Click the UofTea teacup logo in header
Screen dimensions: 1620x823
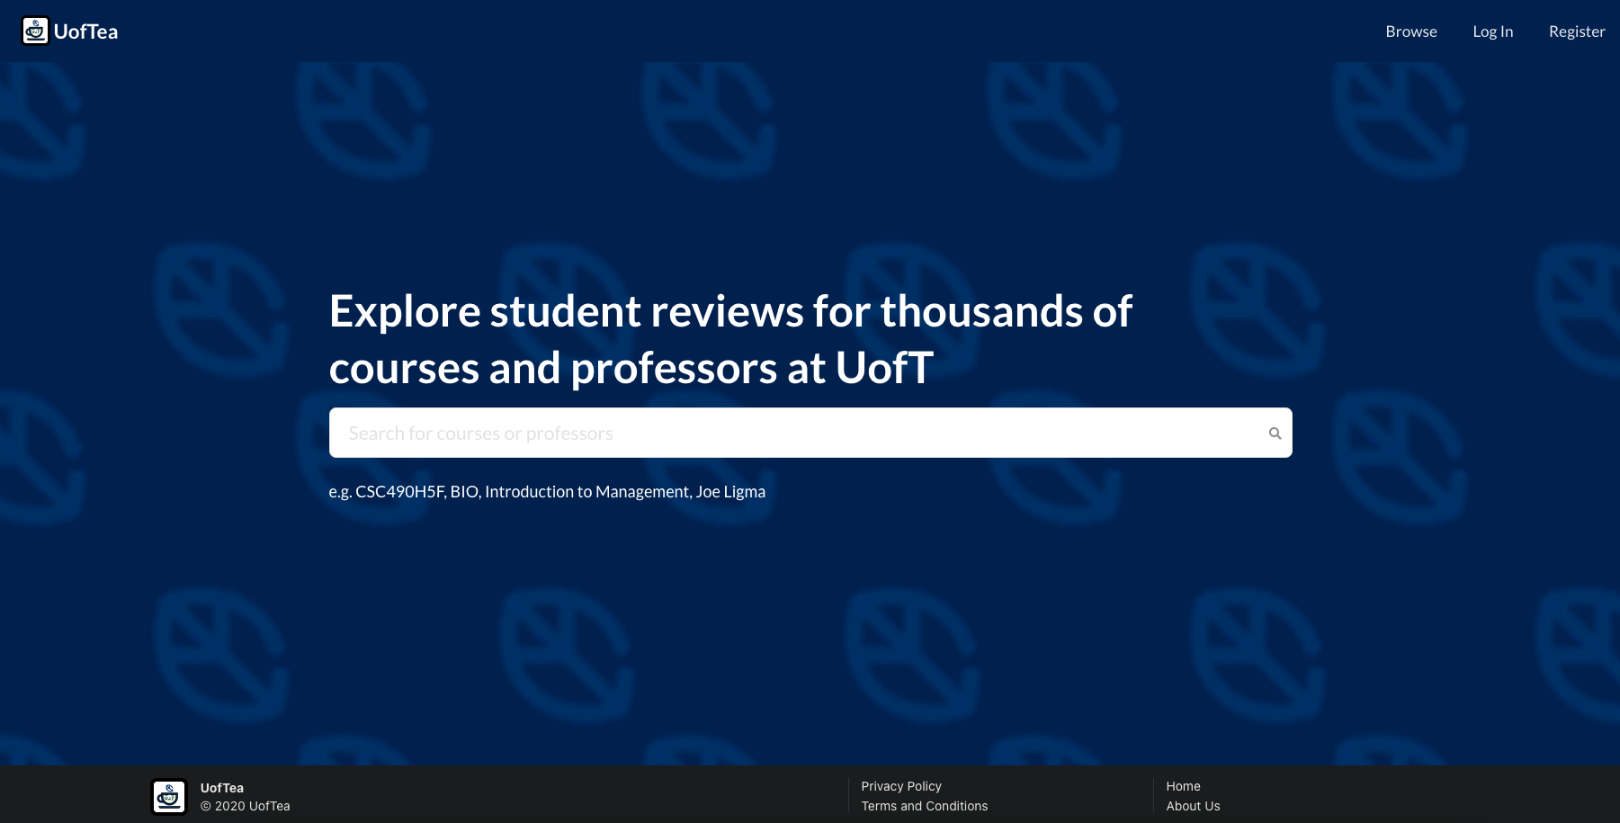(x=35, y=31)
